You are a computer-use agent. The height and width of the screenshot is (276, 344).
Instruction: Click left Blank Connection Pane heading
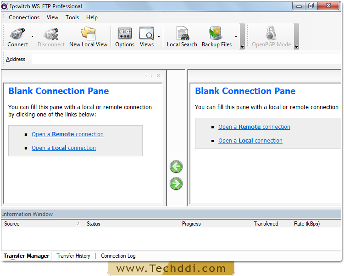[x=59, y=91]
